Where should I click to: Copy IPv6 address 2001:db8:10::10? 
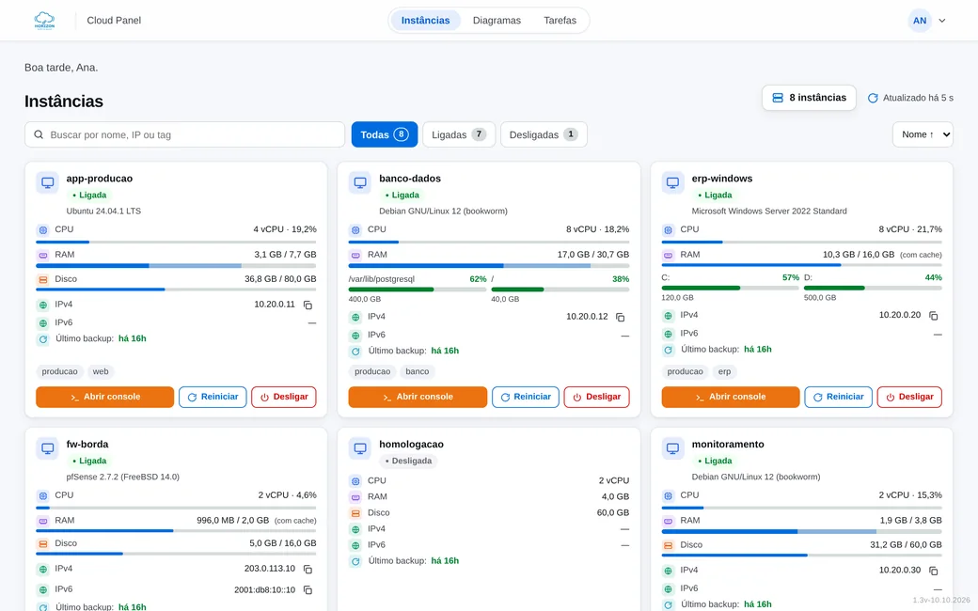(x=308, y=589)
